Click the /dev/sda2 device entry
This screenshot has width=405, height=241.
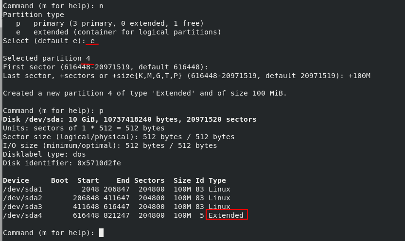pos(22,198)
